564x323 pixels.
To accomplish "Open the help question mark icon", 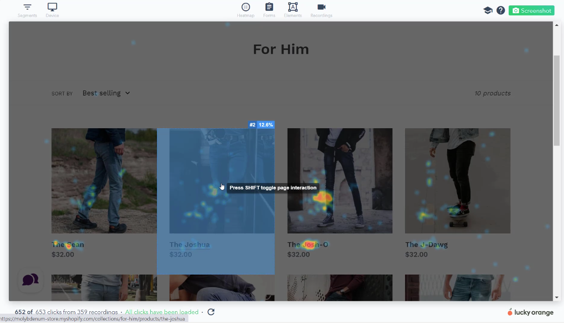I will pyautogui.click(x=501, y=10).
